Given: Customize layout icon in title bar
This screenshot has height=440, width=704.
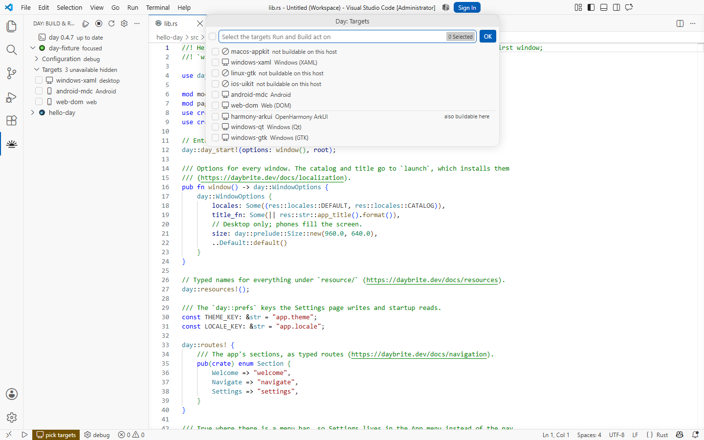Looking at the screenshot, I should 578,7.
